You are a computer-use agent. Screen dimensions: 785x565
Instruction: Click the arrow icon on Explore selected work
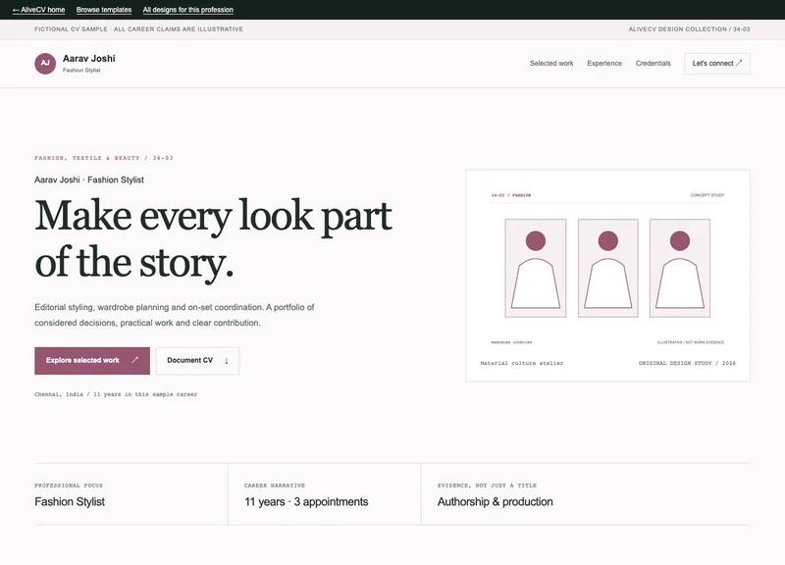tap(134, 360)
